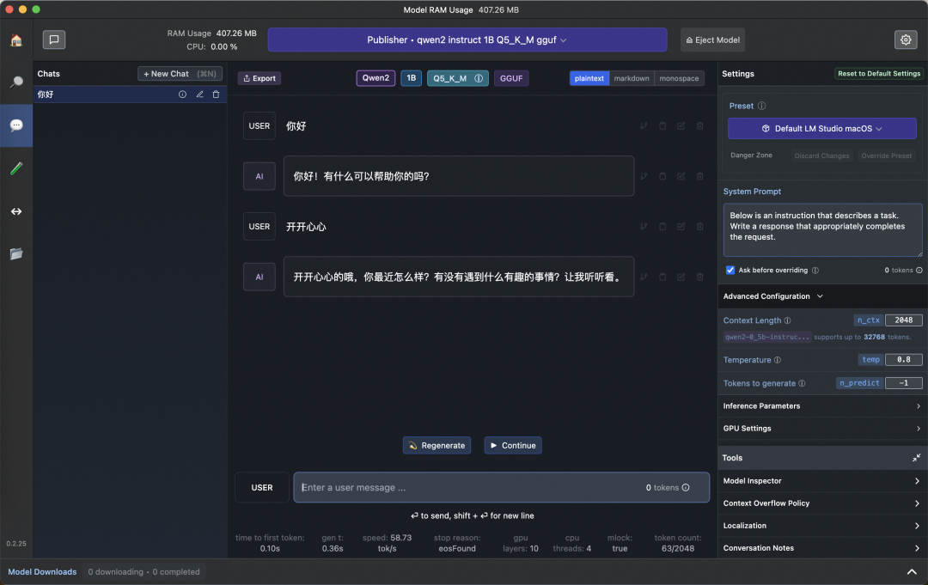Viewport: 928px width, 585px height.
Task: Regenerate the last AI response
Action: pyautogui.click(x=437, y=445)
